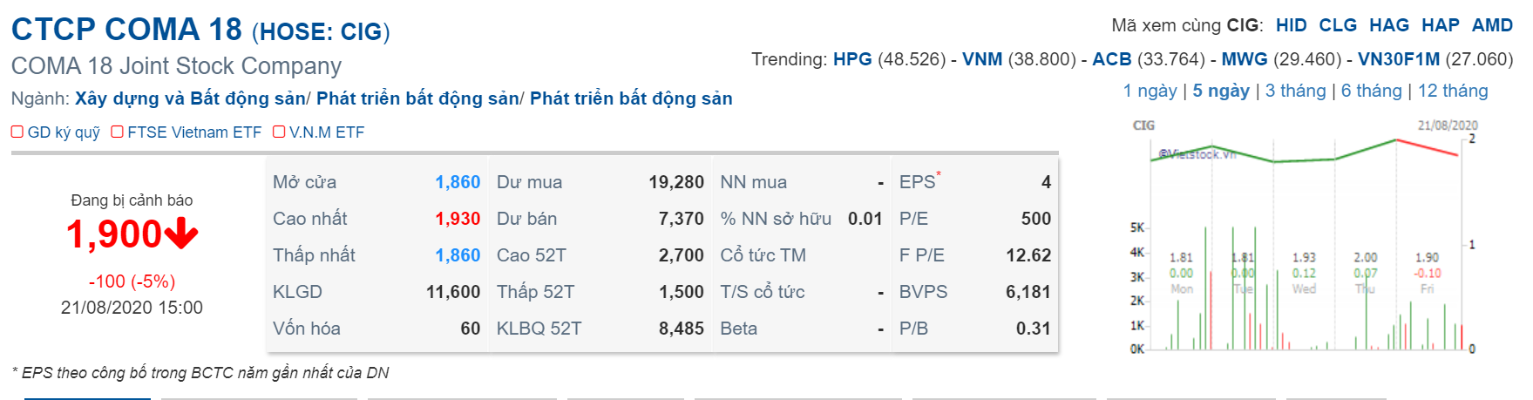Open the HID related stock link
Viewport: 1533px width, 400px height.
point(1291,25)
